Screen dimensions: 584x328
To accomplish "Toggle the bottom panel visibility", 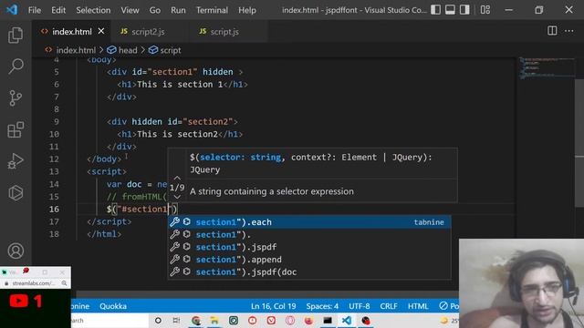I will coord(450,10).
